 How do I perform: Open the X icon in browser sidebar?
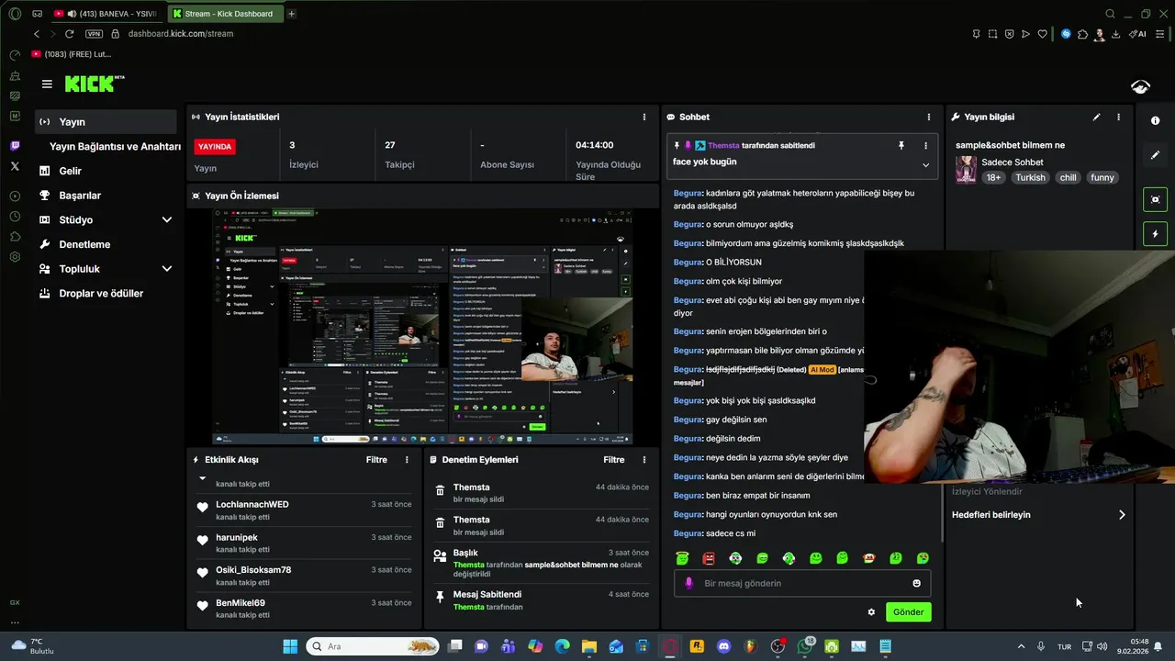point(15,166)
